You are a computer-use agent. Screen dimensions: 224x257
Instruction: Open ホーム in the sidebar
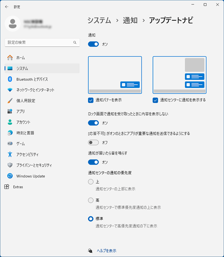click(42, 57)
